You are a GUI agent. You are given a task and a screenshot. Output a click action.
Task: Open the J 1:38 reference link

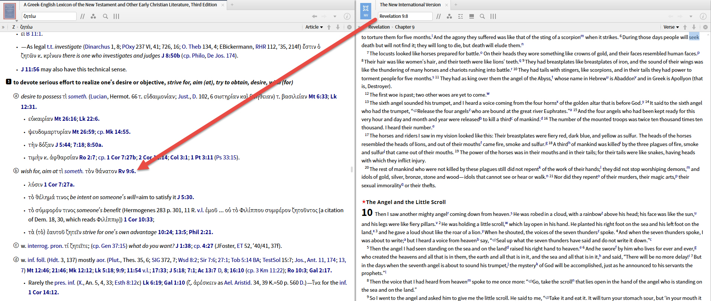(184, 246)
